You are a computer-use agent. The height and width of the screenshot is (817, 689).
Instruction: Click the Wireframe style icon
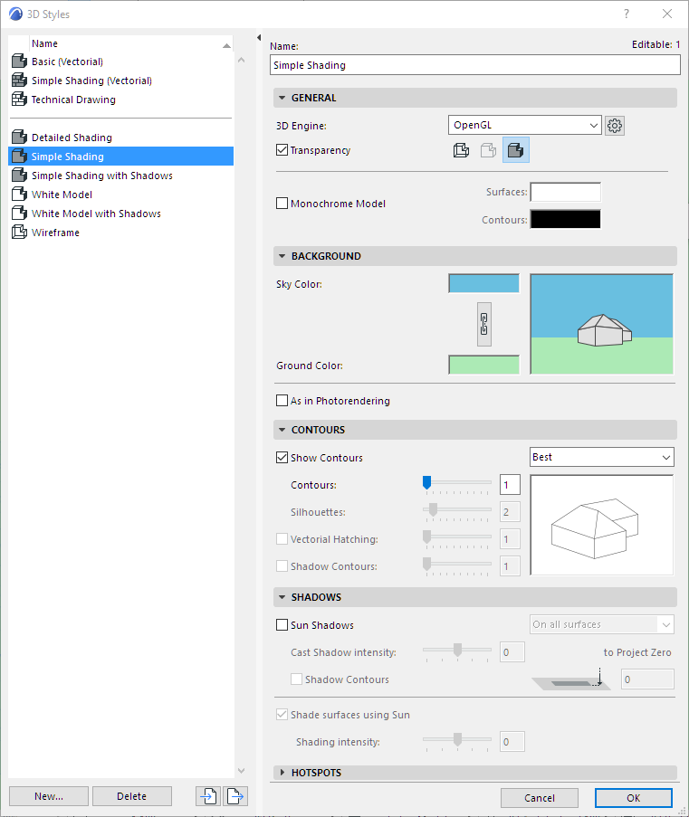click(19, 233)
